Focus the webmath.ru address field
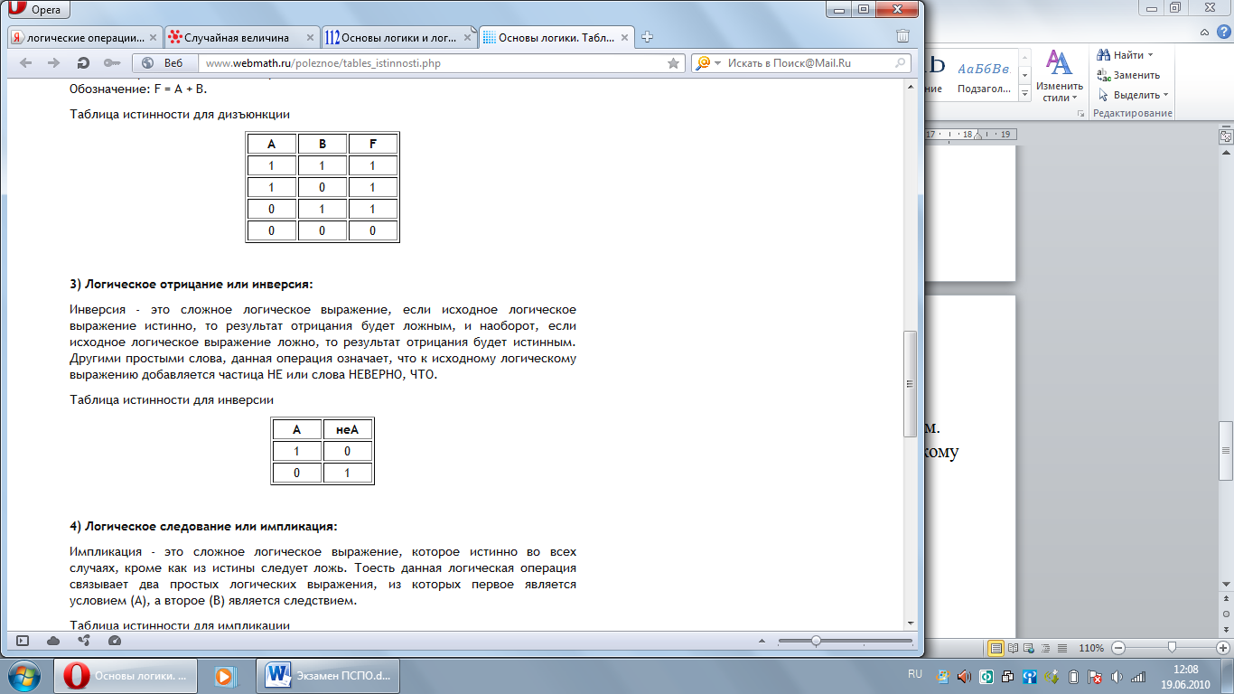This screenshot has width=1234, height=694. [x=430, y=63]
